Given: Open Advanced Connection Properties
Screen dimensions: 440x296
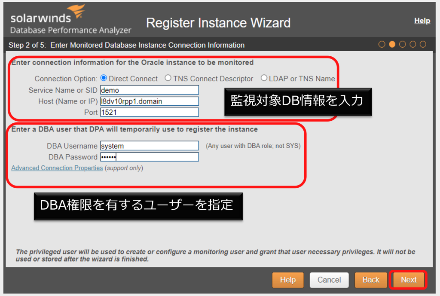Looking at the screenshot, I should tap(56, 168).
